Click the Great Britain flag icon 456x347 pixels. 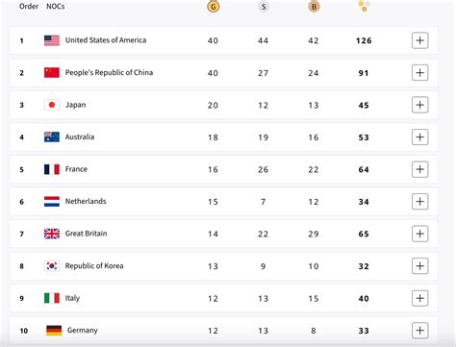click(x=52, y=234)
